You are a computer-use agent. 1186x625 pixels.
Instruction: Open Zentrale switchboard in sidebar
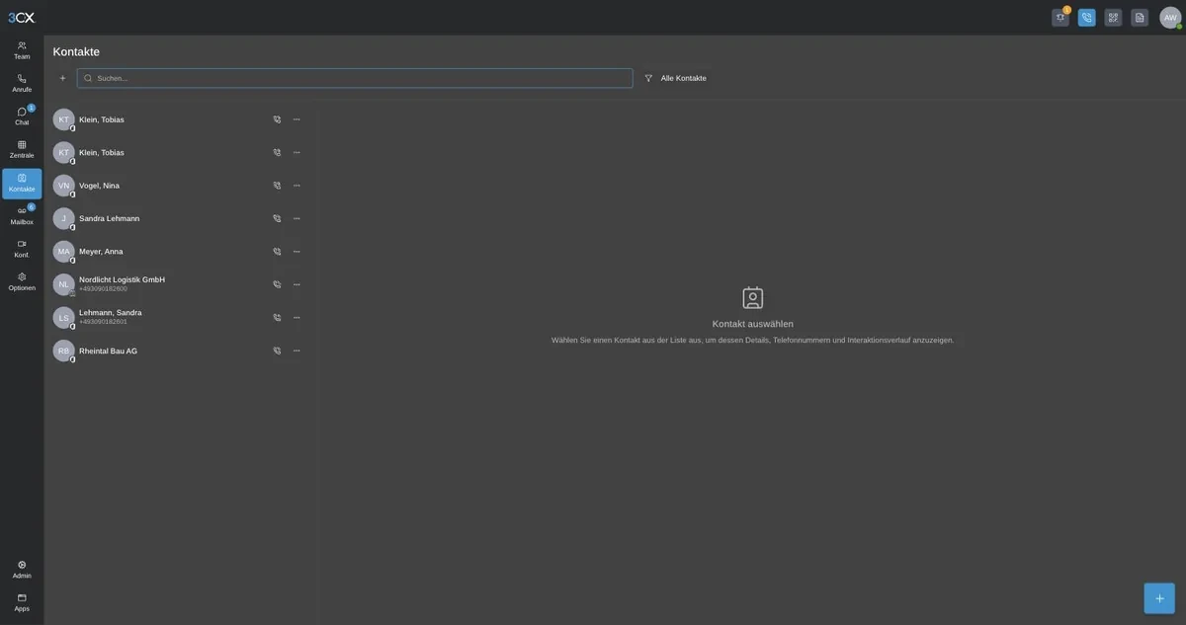[x=22, y=149]
